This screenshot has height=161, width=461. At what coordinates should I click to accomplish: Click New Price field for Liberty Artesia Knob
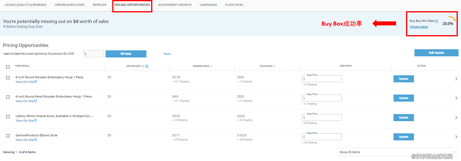click(x=321, y=117)
